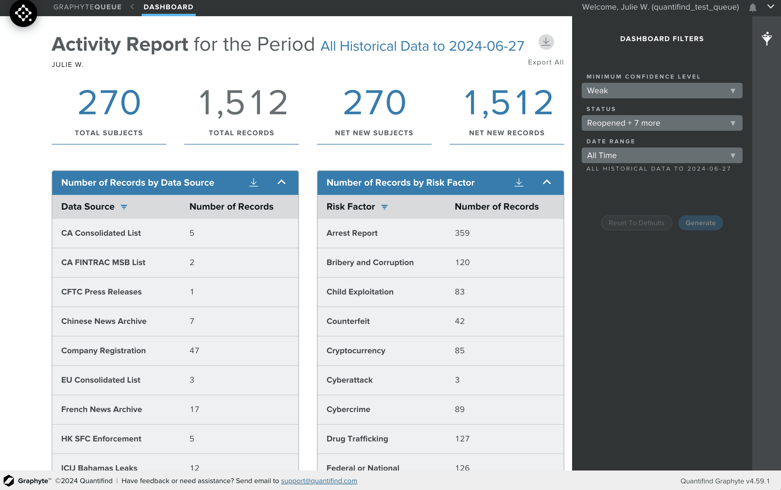The image size is (781, 490).
Task: Click the Generate button
Action: click(700, 223)
